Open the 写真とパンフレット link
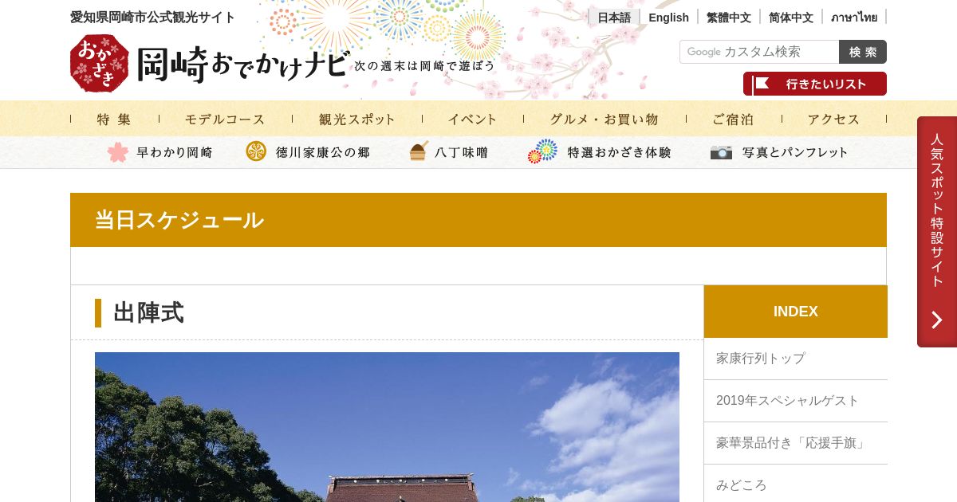The height and width of the screenshot is (502, 957). (x=795, y=152)
